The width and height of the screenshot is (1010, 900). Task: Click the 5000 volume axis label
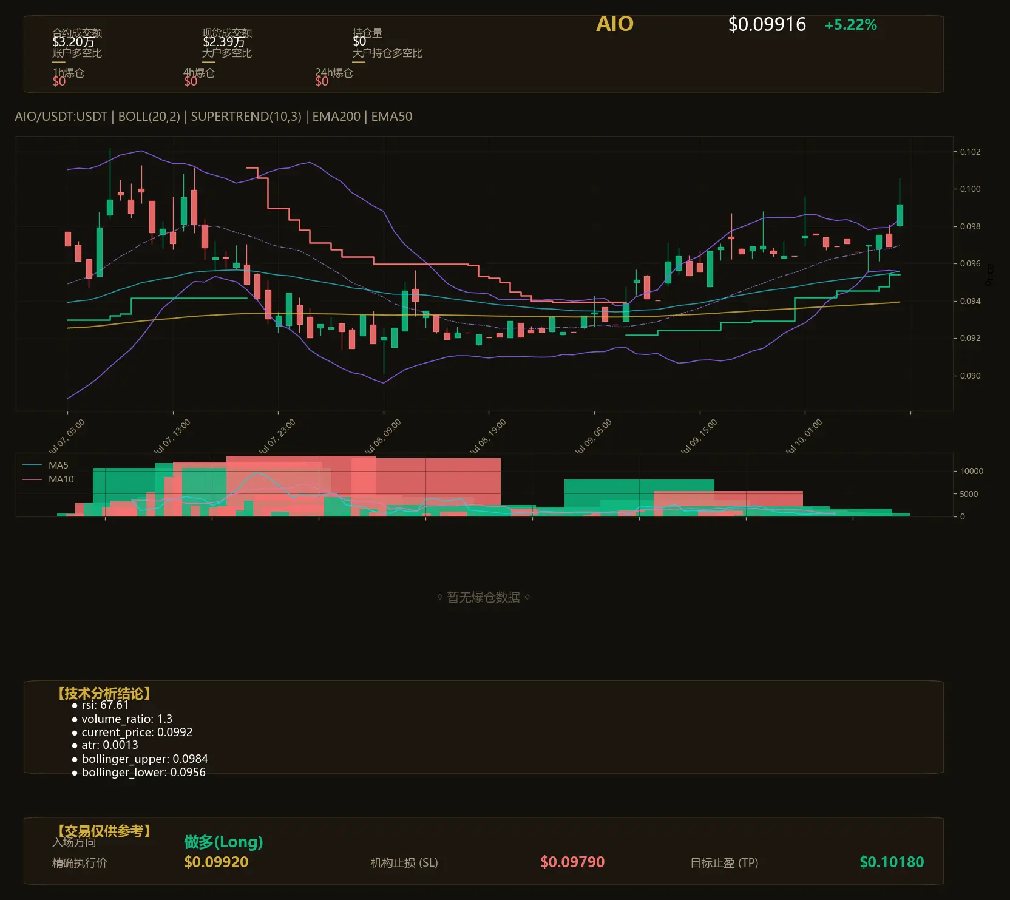(969, 494)
